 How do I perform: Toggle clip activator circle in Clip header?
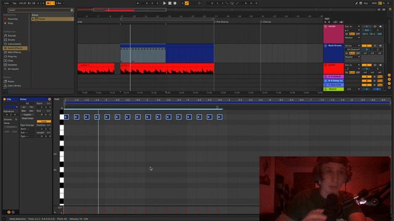coord(4,99)
